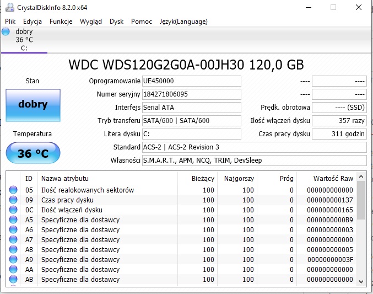Select row 'Ilość włączeń dysku' in attribute table
Screen dimensions: 373x294
(x=181, y=210)
